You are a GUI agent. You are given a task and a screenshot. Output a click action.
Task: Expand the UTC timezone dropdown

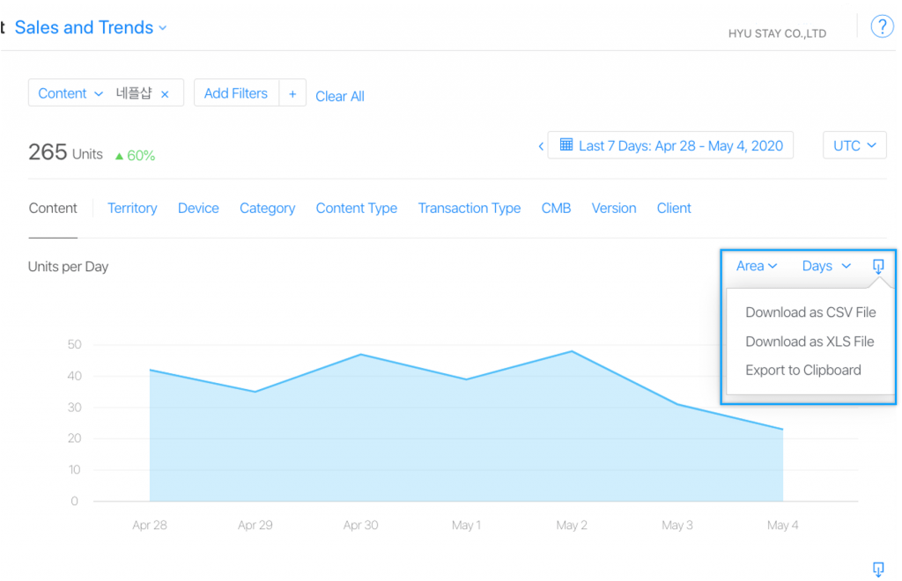click(854, 145)
